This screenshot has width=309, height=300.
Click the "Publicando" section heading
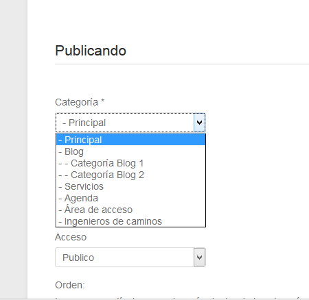point(91,51)
